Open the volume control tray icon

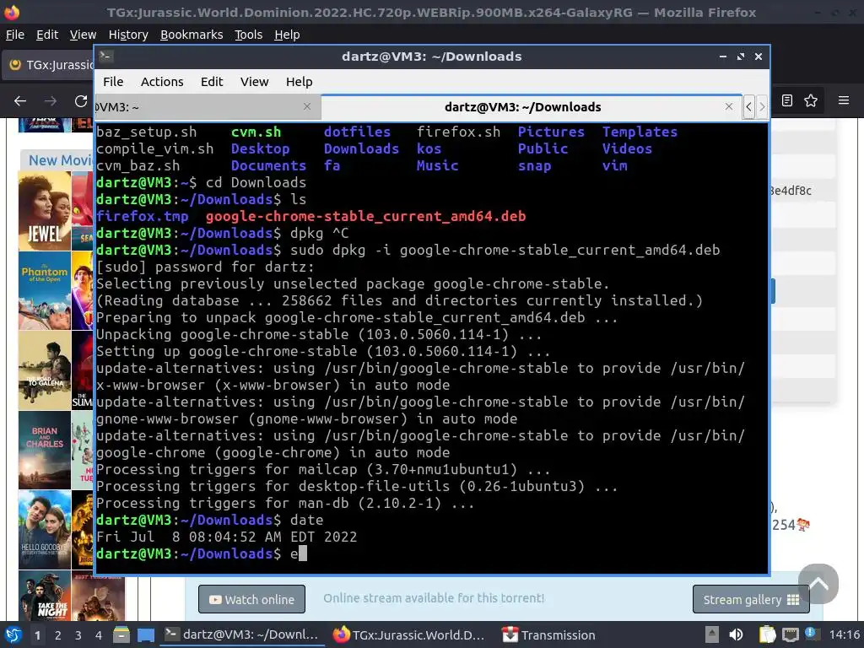[736, 634]
